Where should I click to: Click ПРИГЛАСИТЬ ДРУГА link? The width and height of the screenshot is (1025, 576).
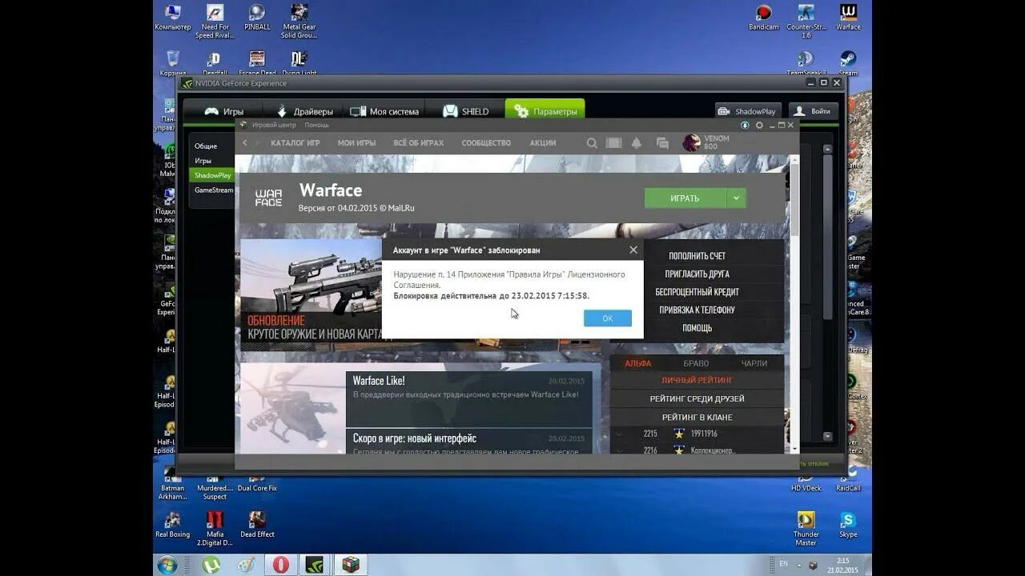click(697, 274)
